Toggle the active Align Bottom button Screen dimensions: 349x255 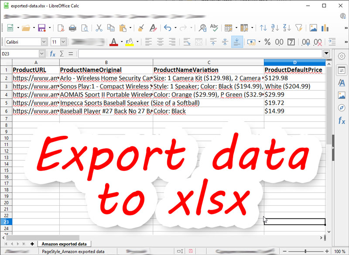(x=237, y=42)
